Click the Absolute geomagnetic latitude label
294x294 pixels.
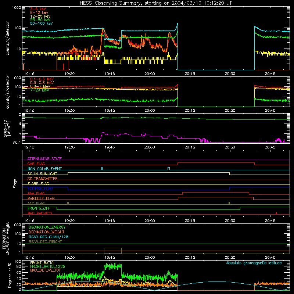point(254,263)
